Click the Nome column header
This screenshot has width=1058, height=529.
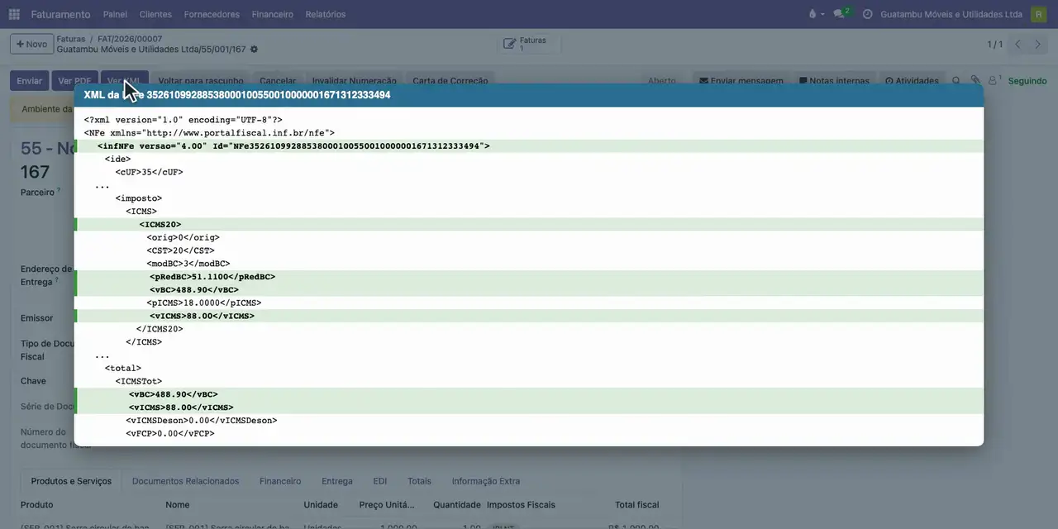pyautogui.click(x=178, y=504)
